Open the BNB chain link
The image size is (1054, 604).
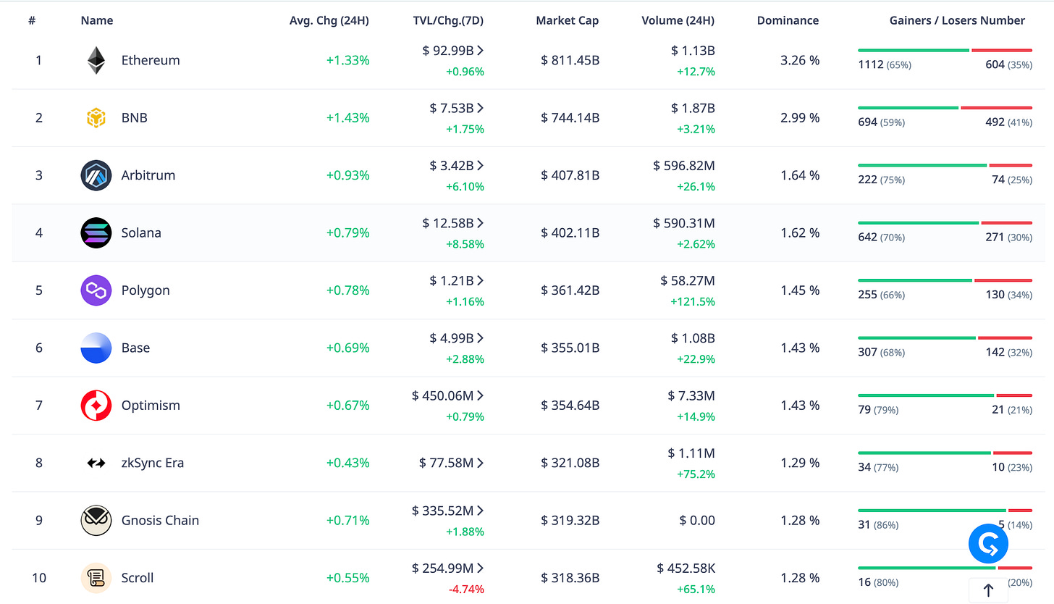point(135,117)
